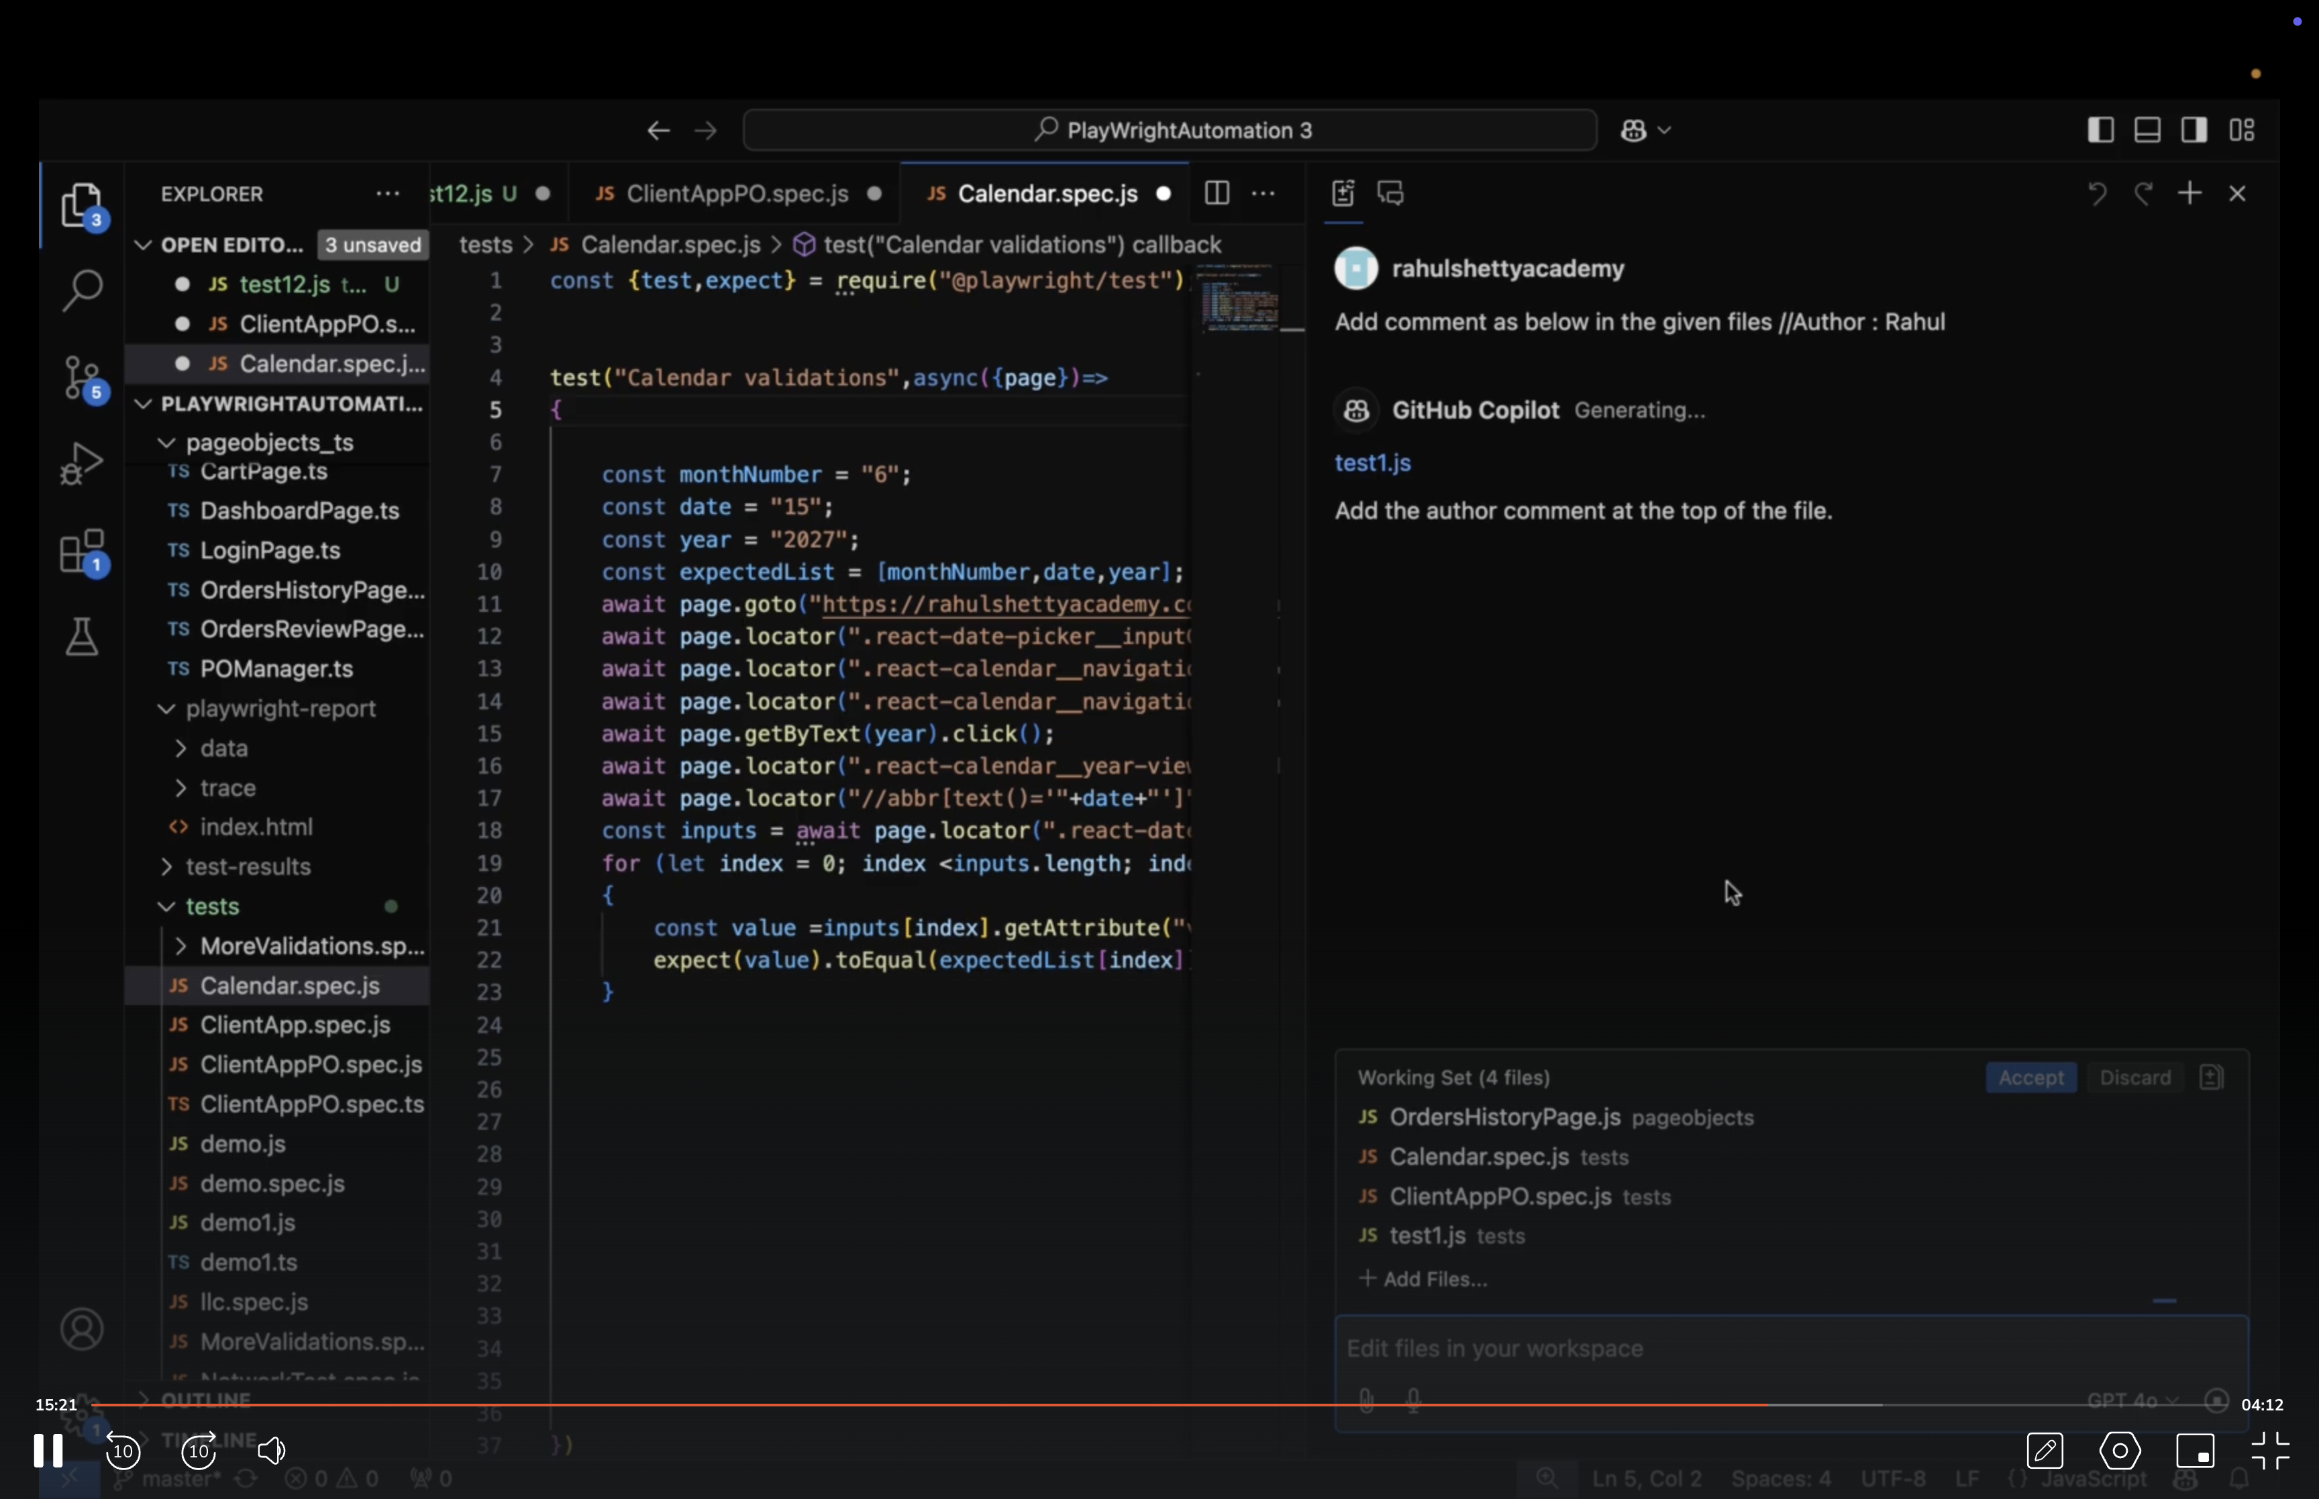Image resolution: width=2319 pixels, height=1499 pixels.
Task: Redo the last Copilot edit
Action: tap(2143, 194)
